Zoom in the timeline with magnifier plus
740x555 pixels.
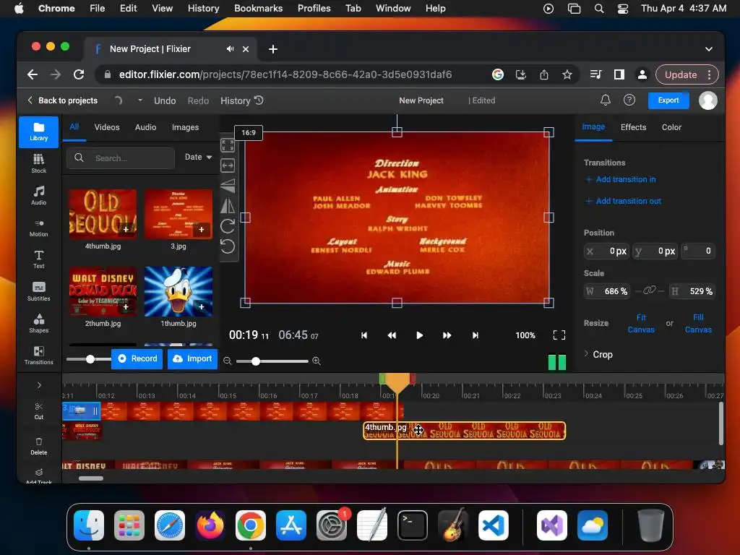pos(317,361)
